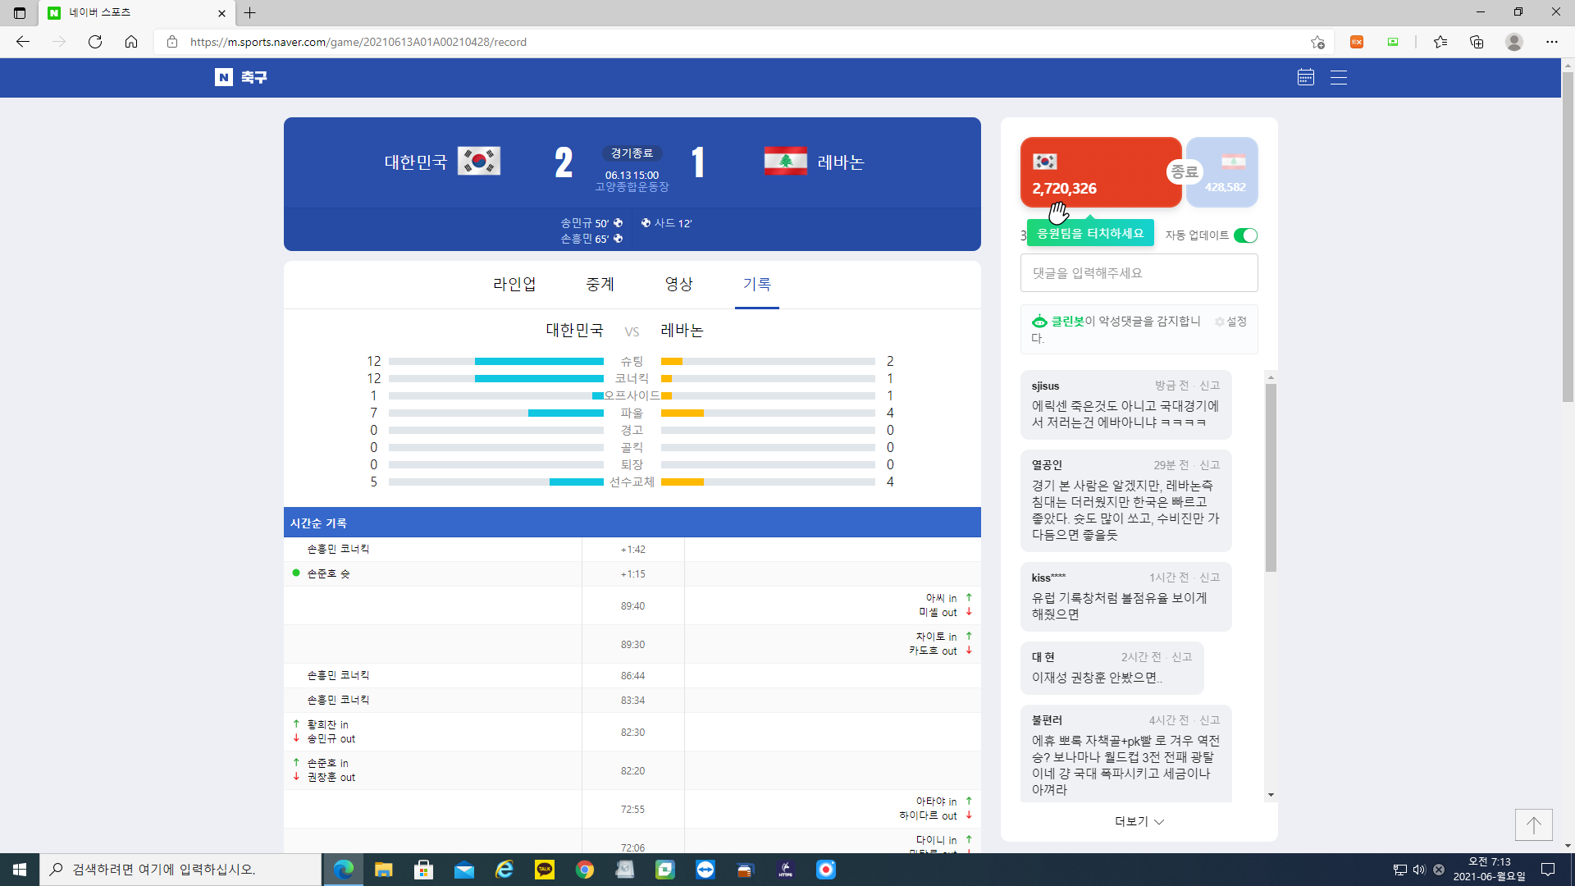Screen dimensions: 1575x886
Task: Open the browser profile avatar
Action: [1514, 42]
